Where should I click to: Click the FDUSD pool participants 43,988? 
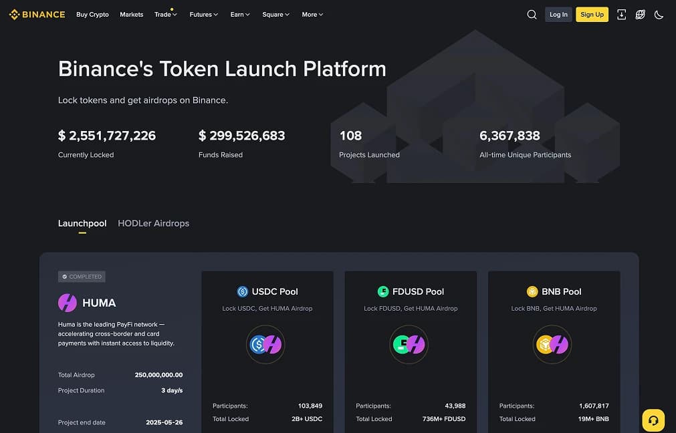455,406
